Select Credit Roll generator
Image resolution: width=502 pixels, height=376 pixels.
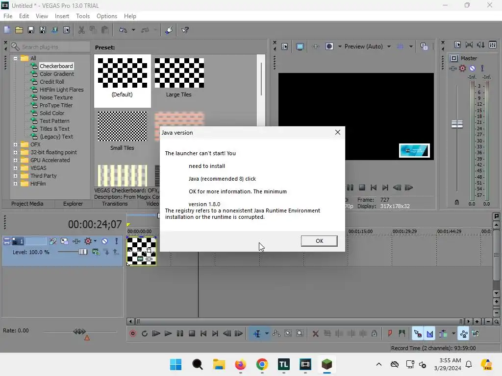pos(52,82)
